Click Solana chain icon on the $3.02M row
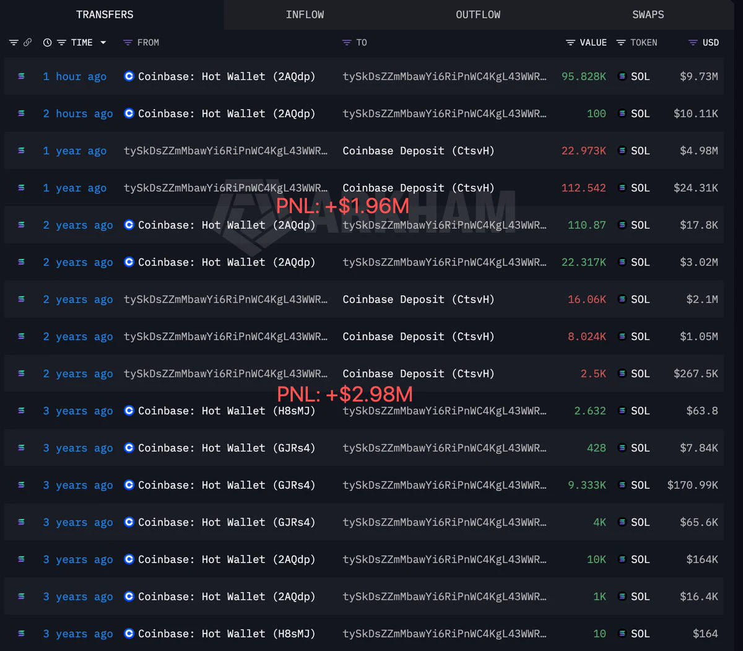The image size is (743, 651). tap(22, 262)
